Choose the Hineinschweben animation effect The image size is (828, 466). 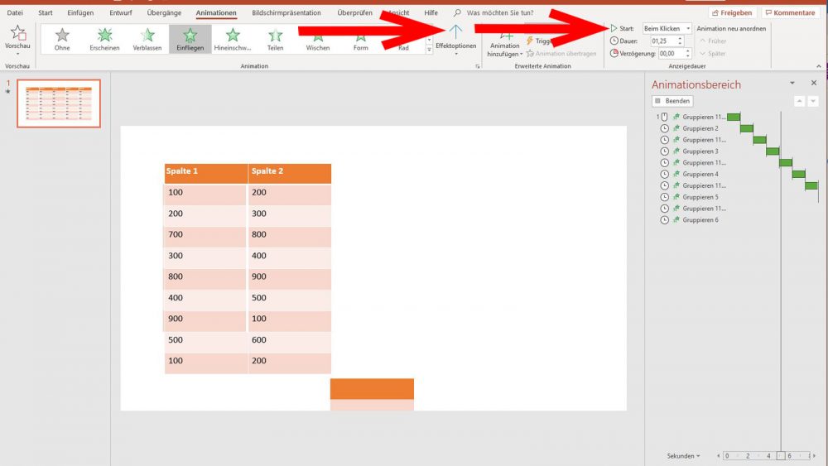pos(233,37)
